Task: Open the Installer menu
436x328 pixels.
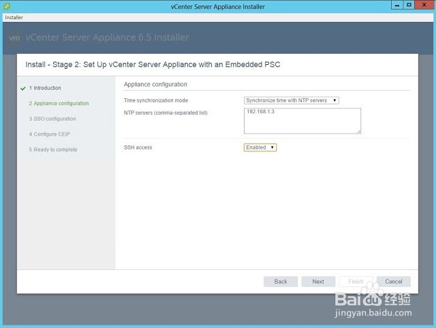Action: click(14, 17)
